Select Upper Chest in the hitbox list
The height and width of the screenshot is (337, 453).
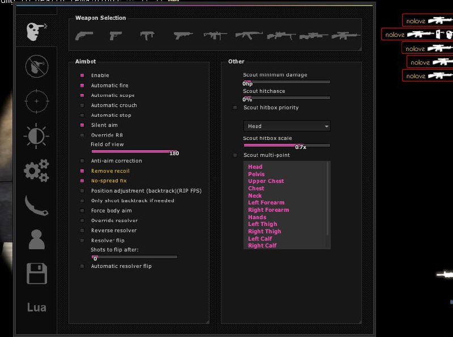tap(266, 181)
